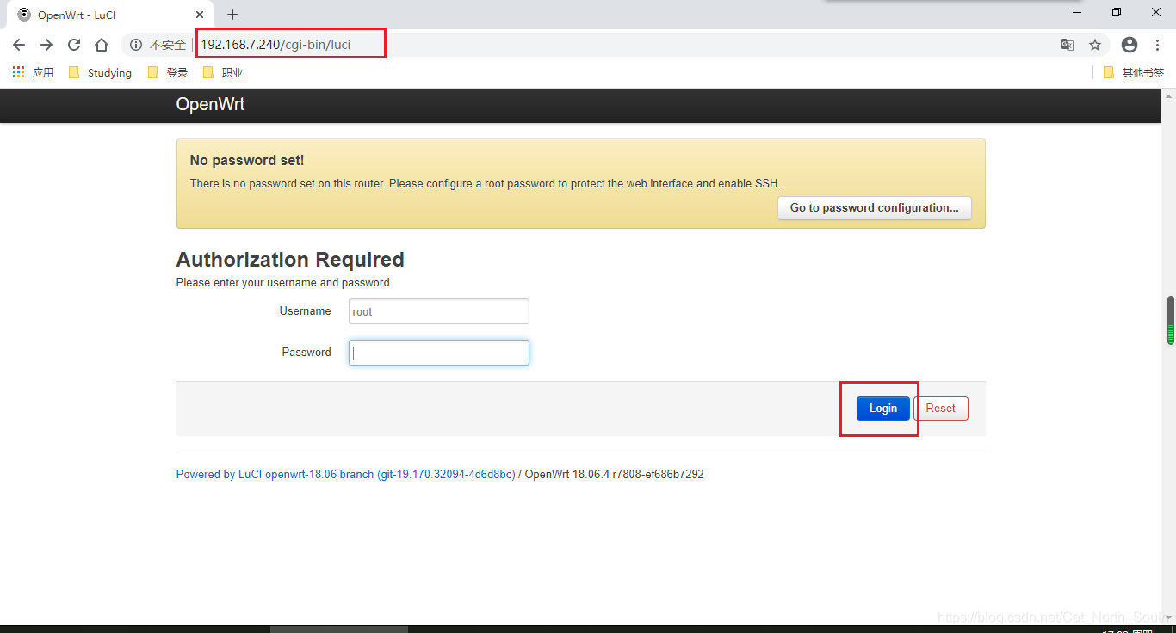
Task: Focus the Password field
Action: 438,353
